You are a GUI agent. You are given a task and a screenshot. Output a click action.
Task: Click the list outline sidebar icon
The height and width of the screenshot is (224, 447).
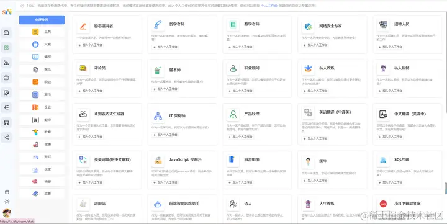[x=6, y=107]
